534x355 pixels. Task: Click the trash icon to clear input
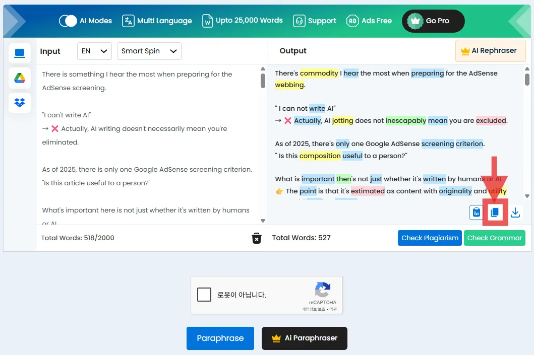click(257, 238)
